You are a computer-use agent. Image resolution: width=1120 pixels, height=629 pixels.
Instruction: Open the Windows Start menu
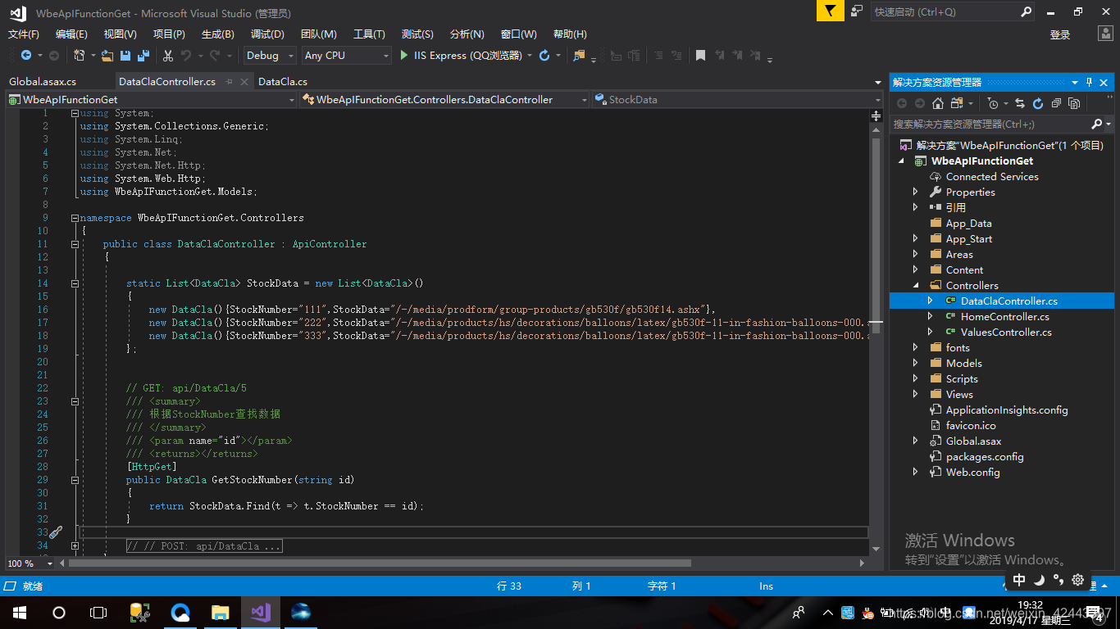(18, 612)
